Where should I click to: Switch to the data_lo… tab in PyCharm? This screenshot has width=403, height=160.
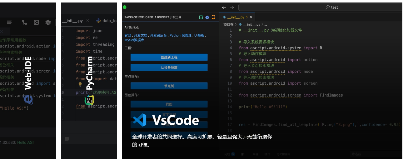[107, 21]
